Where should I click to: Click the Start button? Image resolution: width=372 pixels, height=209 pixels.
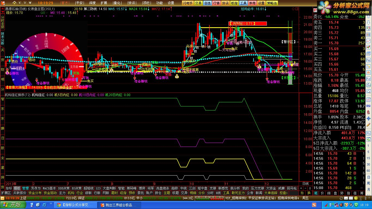[x=13, y=205]
